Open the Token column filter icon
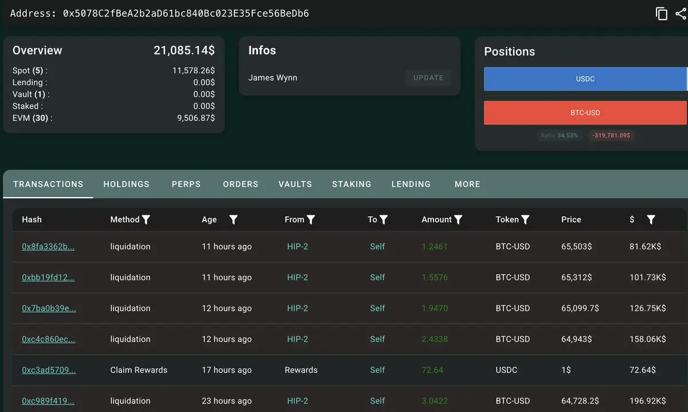 click(525, 219)
